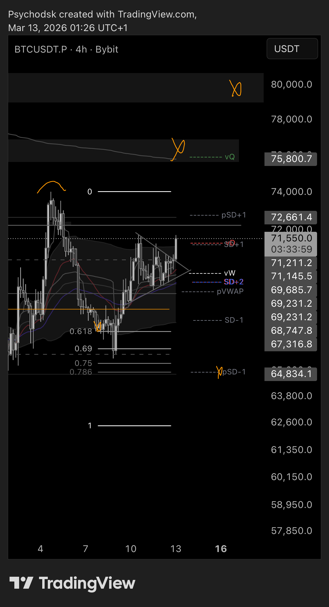The width and height of the screenshot is (329, 607).
Task: Select the white Fibonacci 1 level line
Action: click(x=134, y=426)
